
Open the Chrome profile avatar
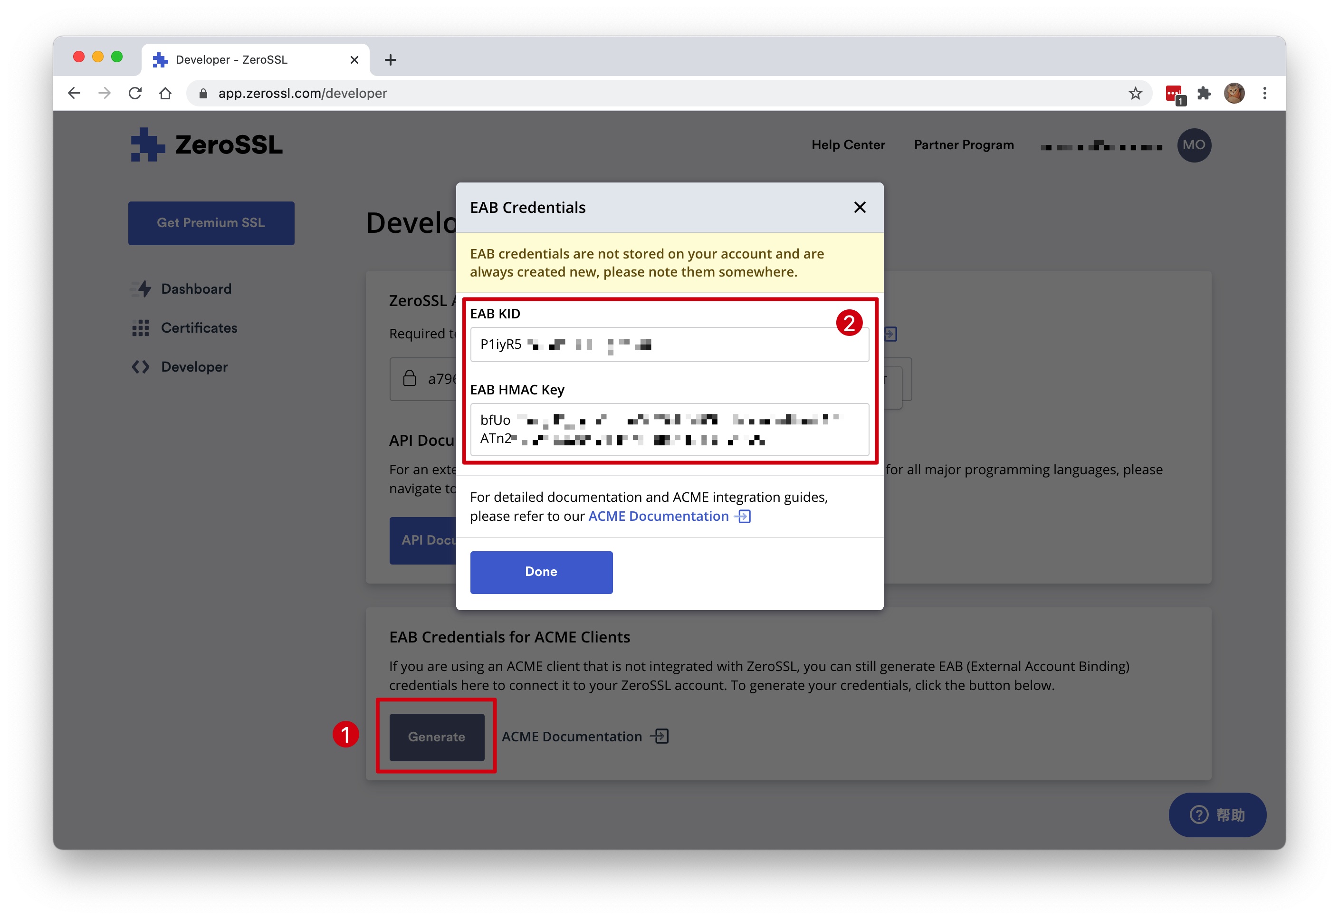1234,94
